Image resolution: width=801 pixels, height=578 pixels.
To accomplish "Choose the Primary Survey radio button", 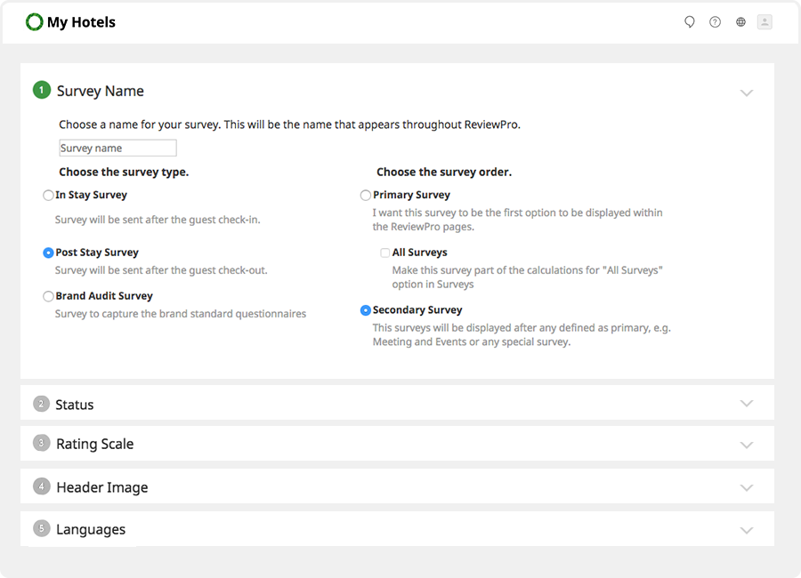I will (x=366, y=196).
